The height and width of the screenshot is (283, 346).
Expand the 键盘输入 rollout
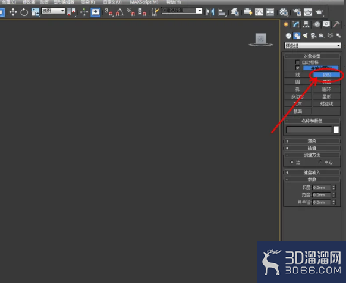click(312, 172)
